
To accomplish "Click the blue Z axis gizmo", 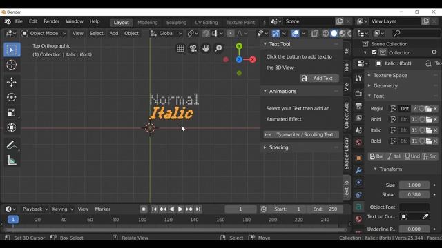I will [239, 60].
